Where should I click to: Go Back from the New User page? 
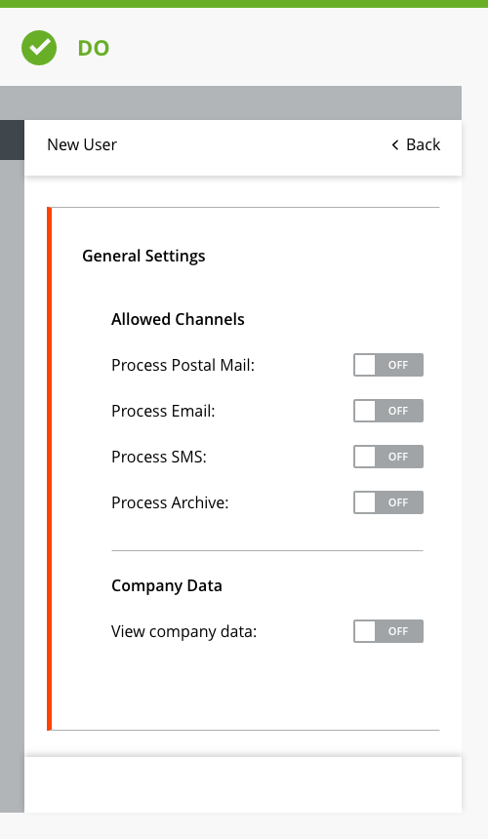click(x=416, y=144)
